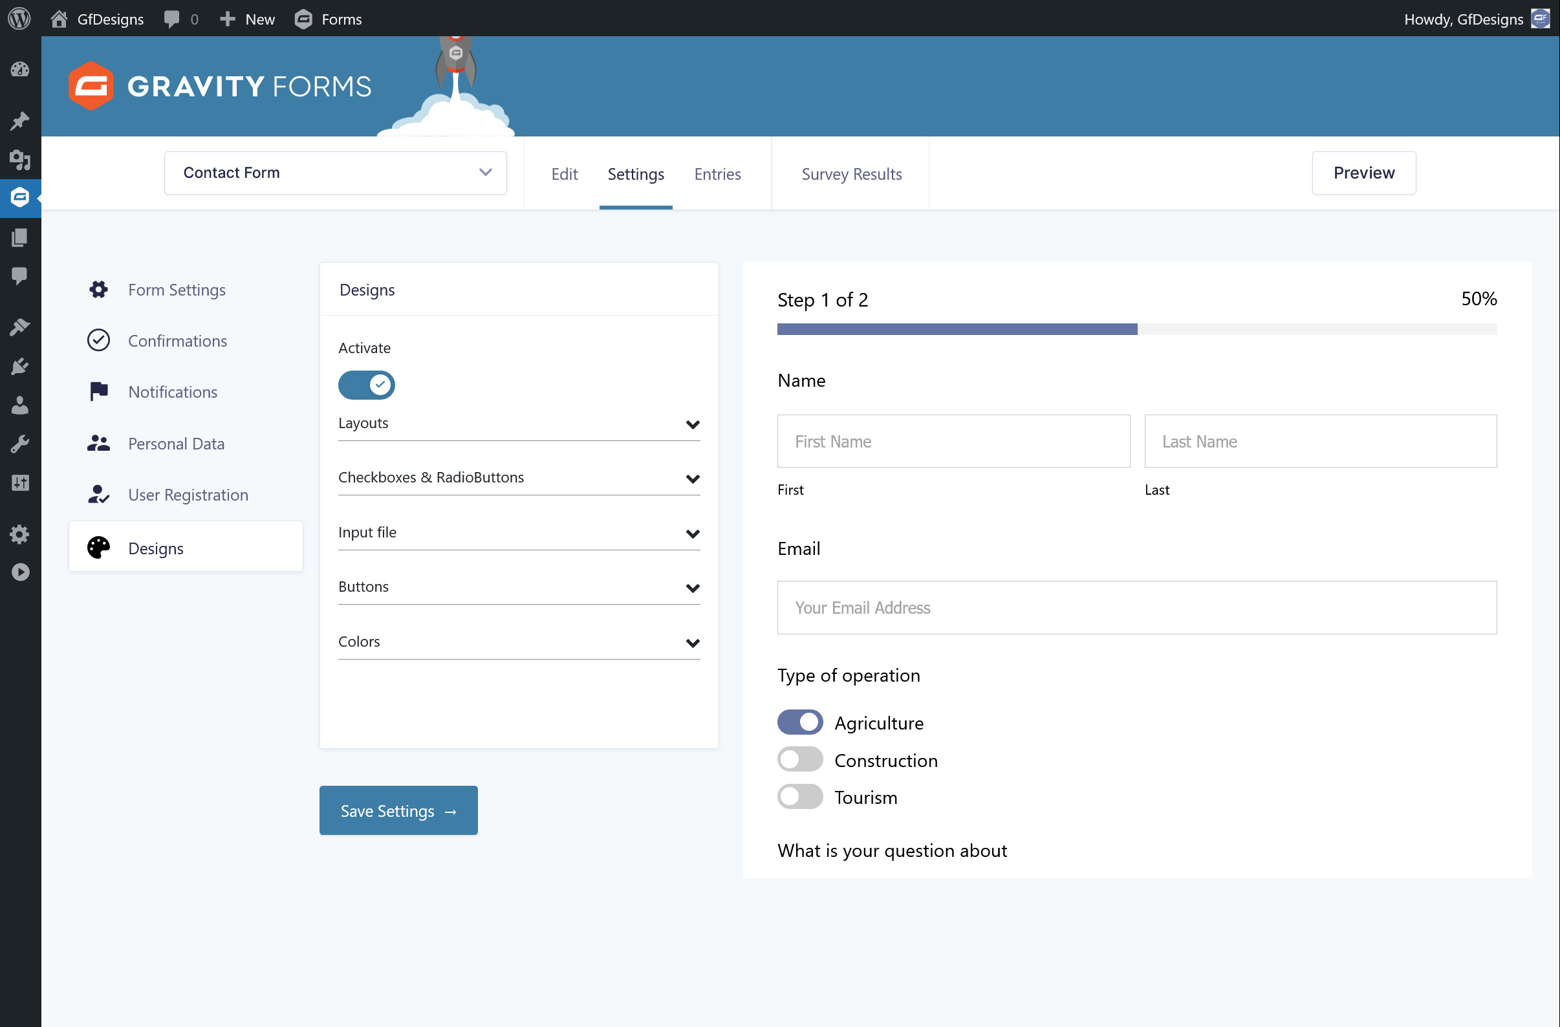Image resolution: width=1560 pixels, height=1027 pixels.
Task: Open the Plugins sidebar icon
Action: (x=20, y=366)
